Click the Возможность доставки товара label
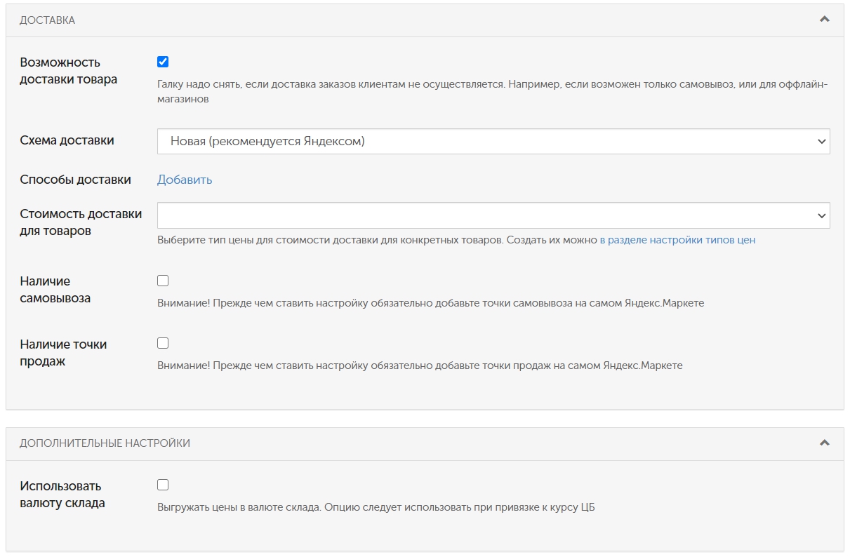This screenshot has height=557, width=850. [69, 71]
